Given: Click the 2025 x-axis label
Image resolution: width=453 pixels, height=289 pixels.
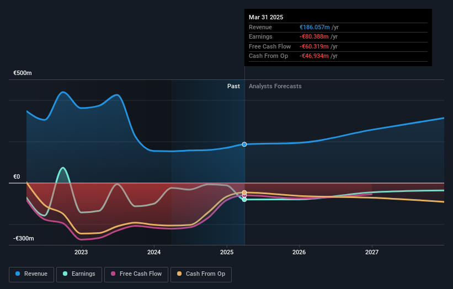Looking at the screenshot, I should point(226,253).
